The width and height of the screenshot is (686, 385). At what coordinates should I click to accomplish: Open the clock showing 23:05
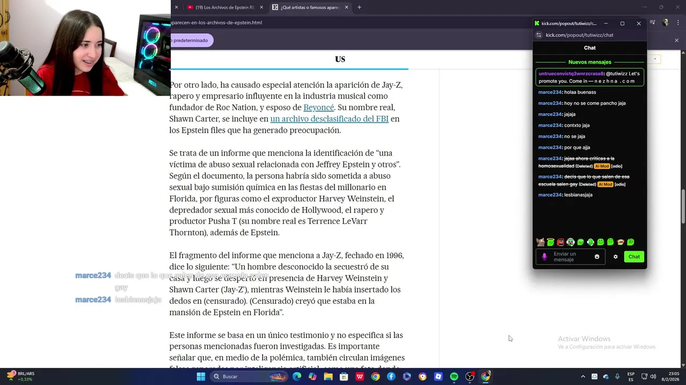pyautogui.click(x=670, y=376)
